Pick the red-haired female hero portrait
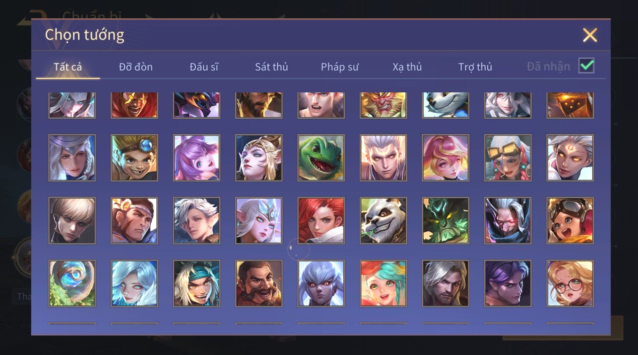 pyautogui.click(x=321, y=221)
